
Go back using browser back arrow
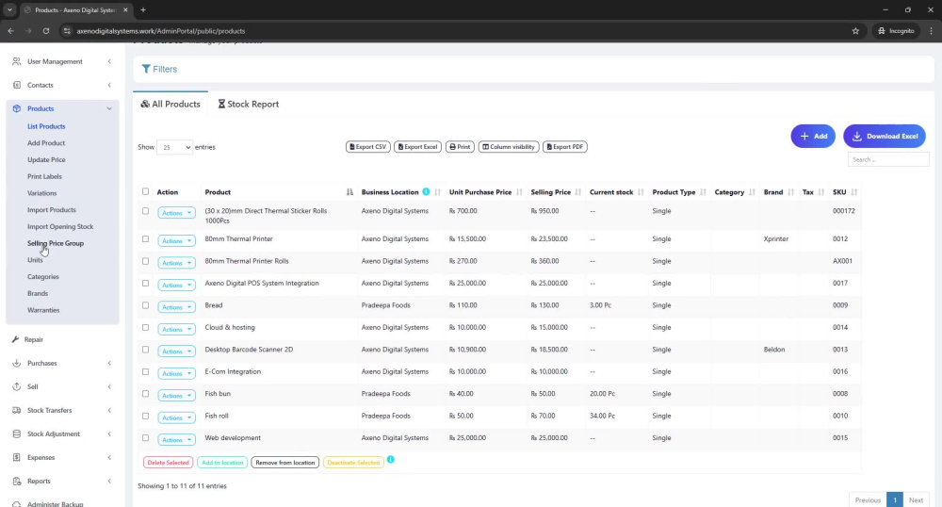tap(10, 31)
